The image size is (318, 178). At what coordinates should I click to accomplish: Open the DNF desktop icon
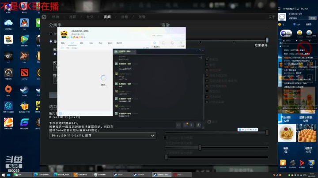(x=24, y=56)
